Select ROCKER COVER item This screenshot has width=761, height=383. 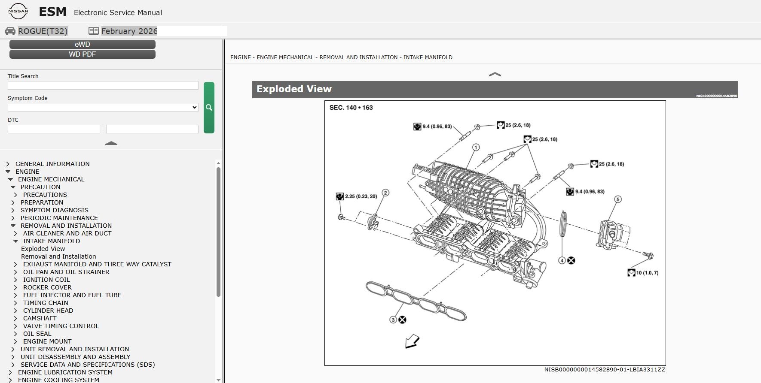click(x=47, y=287)
